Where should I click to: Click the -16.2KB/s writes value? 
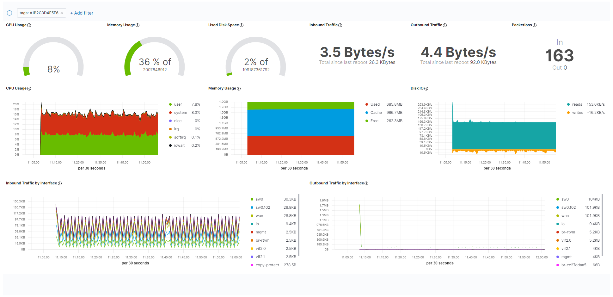coord(596,113)
